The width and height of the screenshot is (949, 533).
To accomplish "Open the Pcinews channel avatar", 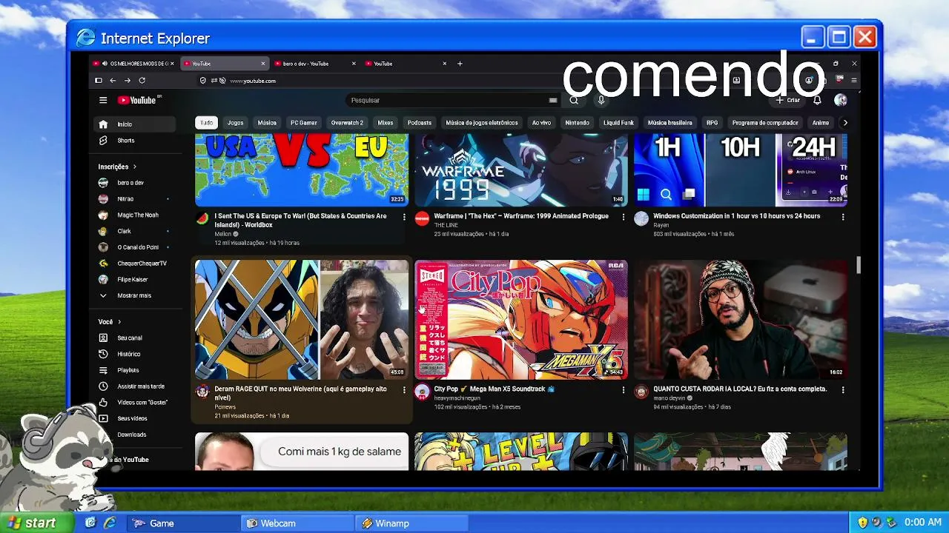I will 202,391.
